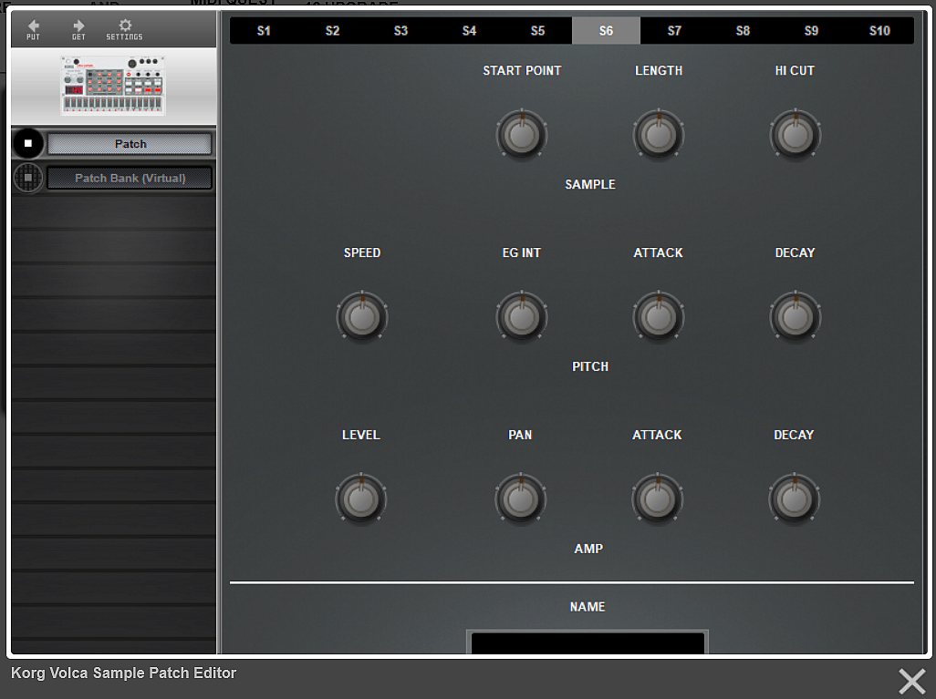Image resolution: width=936 pixels, height=699 pixels.
Task: Click the Korg Volca Sample Patch Editor caption
Action: point(123,673)
